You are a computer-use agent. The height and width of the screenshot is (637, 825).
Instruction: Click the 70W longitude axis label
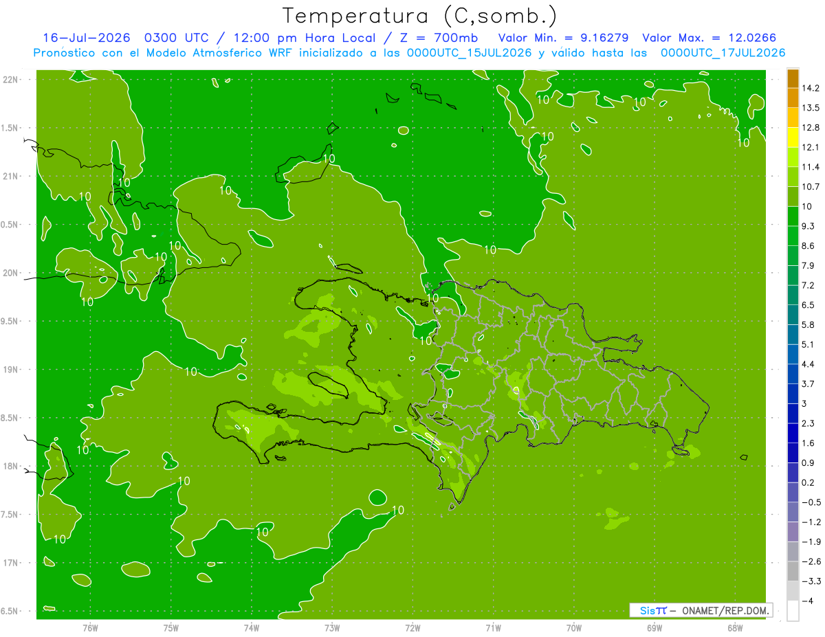coord(574,627)
